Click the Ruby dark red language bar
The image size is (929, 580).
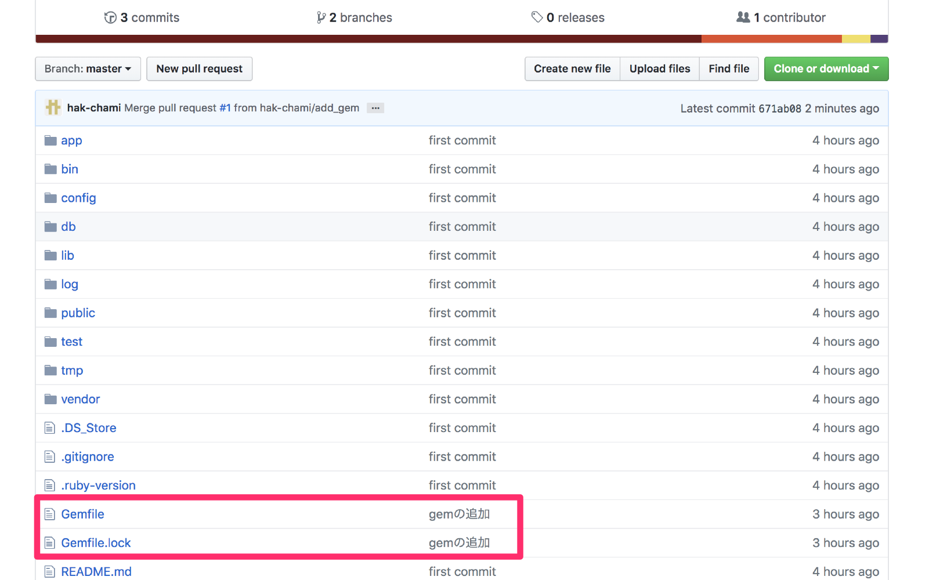coord(368,39)
